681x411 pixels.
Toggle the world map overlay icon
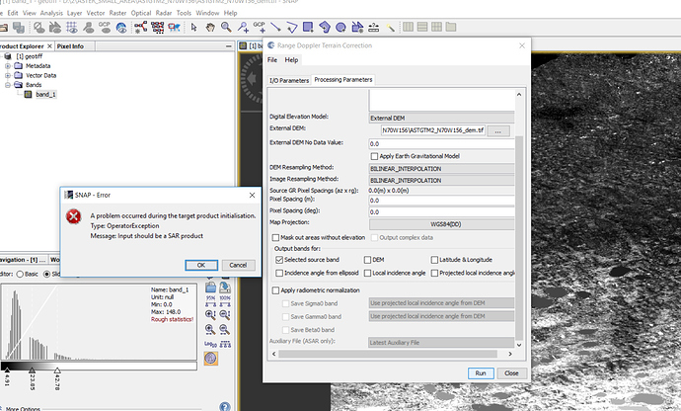click(121, 28)
